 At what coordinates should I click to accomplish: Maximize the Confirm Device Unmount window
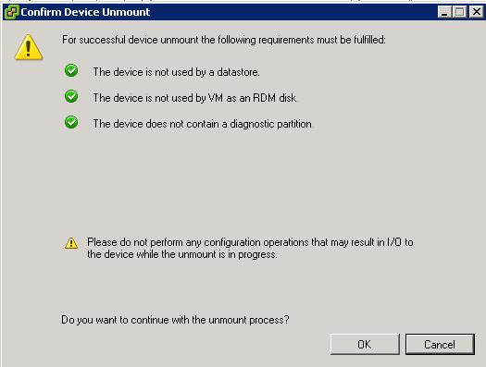[x=460, y=12]
